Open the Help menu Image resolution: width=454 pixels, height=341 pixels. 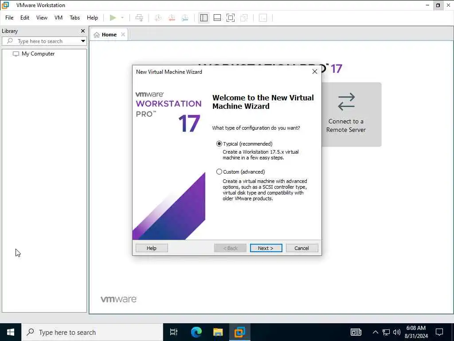click(x=92, y=18)
